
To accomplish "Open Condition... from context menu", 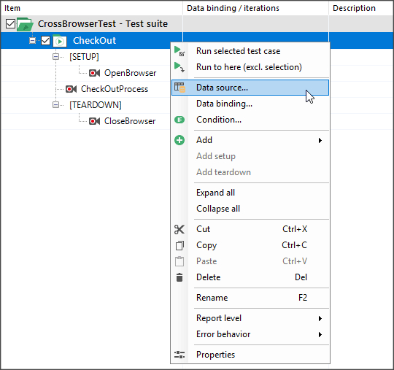I will pos(250,120).
